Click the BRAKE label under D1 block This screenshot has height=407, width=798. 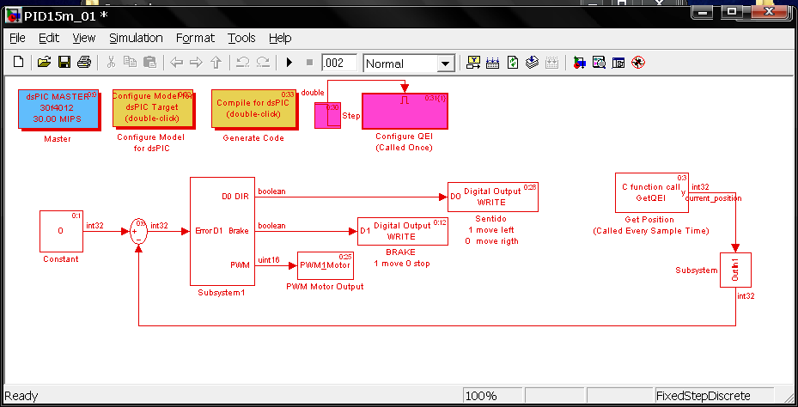pyautogui.click(x=402, y=252)
